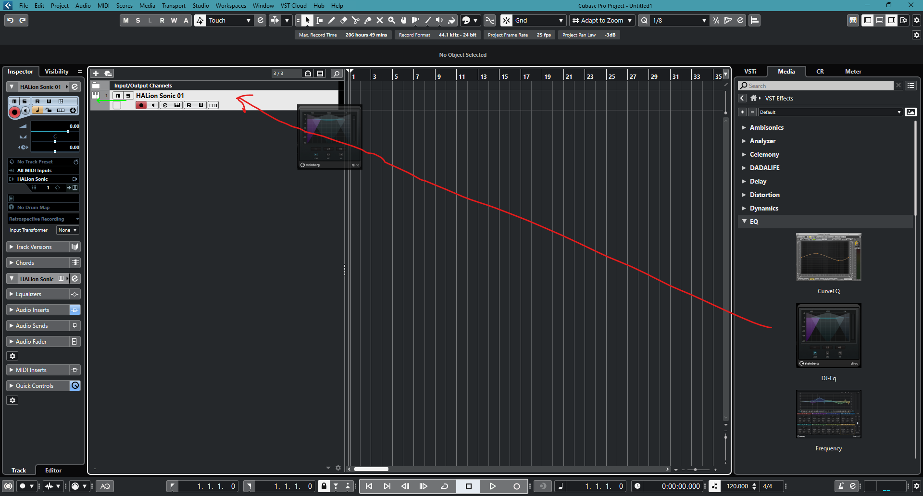Expand the Delay effects category
The height and width of the screenshot is (496, 923).
(x=744, y=181)
